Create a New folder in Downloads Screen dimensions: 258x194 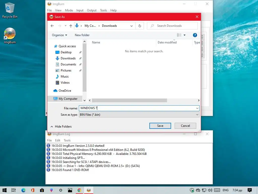(82, 35)
